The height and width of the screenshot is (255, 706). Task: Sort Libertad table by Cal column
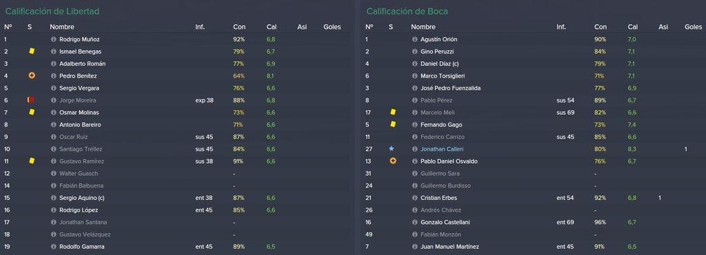point(272,27)
